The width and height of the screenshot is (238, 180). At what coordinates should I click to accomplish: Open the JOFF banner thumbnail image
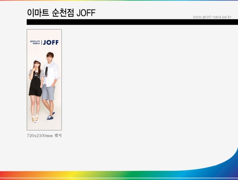click(44, 80)
